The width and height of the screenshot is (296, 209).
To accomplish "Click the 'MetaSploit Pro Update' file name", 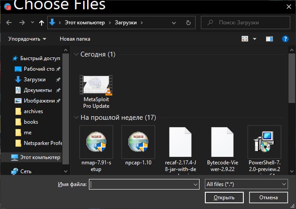I will [x=96, y=103].
